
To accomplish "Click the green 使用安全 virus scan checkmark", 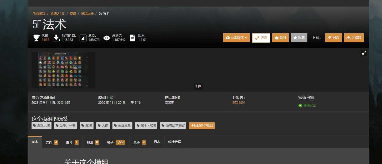I will pyautogui.click(x=300, y=106).
